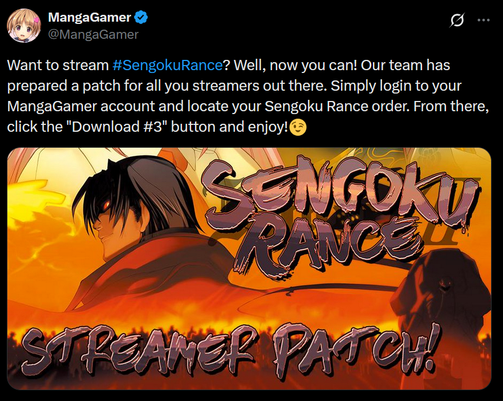This screenshot has height=401, width=503.
Task: Follow the #SengokuRance hashtag link
Action: [168, 65]
